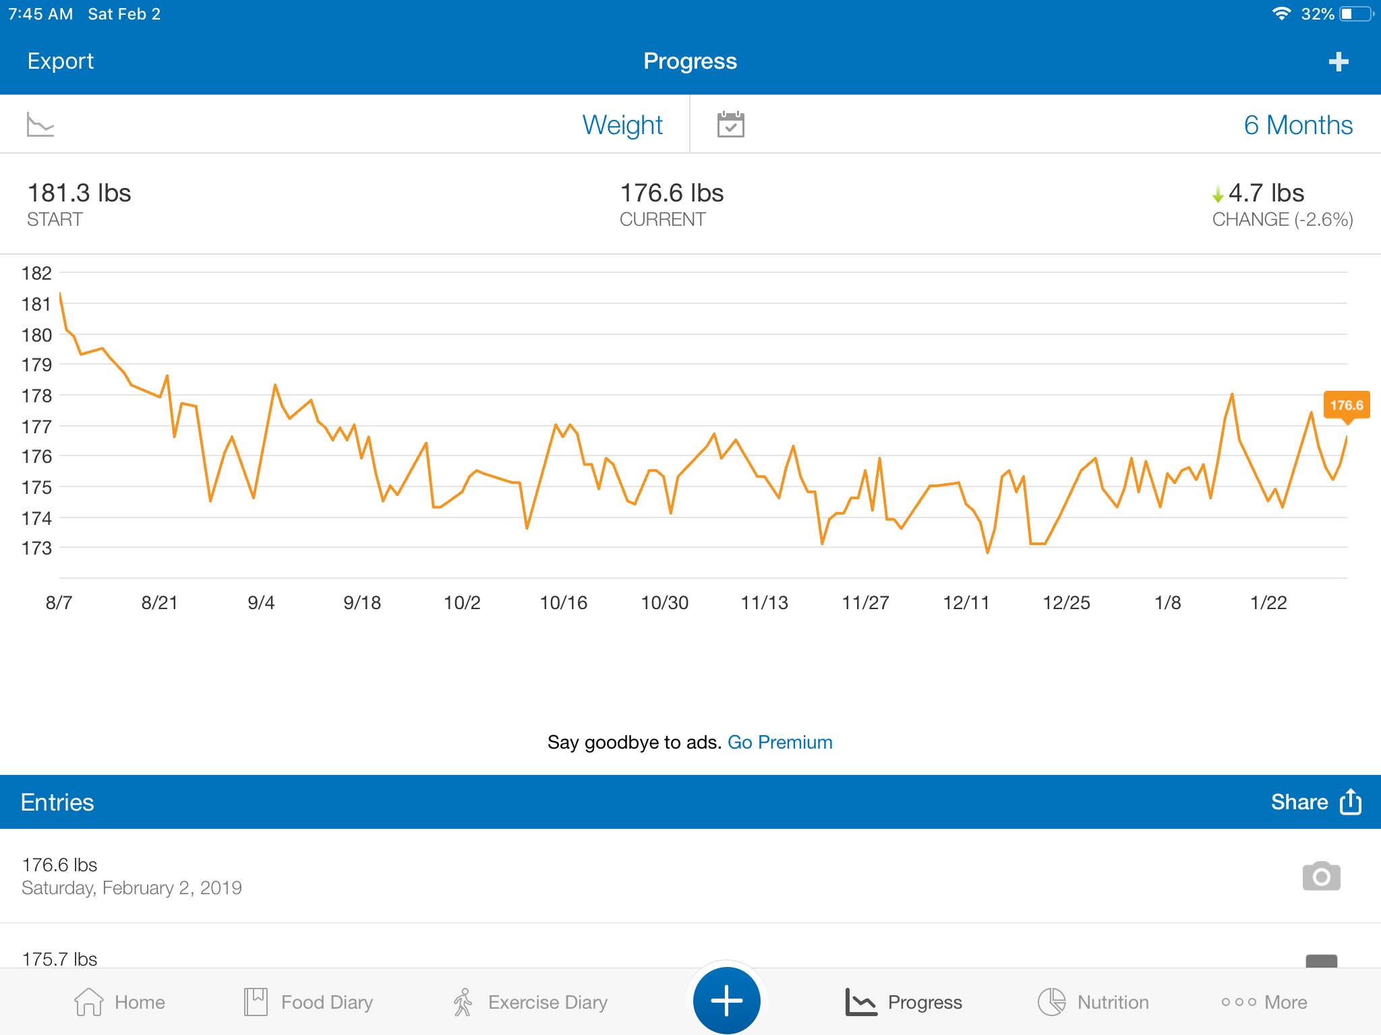The image size is (1381, 1035).
Task: Switch to the Food Diary tab
Action: pyautogui.click(x=308, y=1002)
